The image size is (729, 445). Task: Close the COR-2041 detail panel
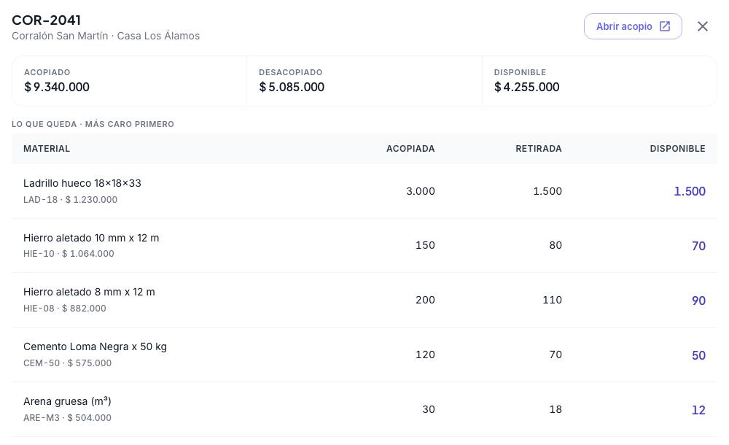tap(703, 26)
